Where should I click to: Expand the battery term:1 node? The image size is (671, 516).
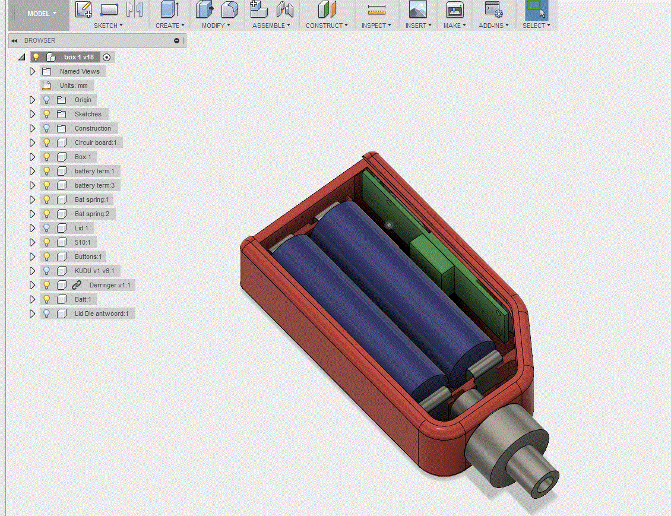[x=32, y=171]
